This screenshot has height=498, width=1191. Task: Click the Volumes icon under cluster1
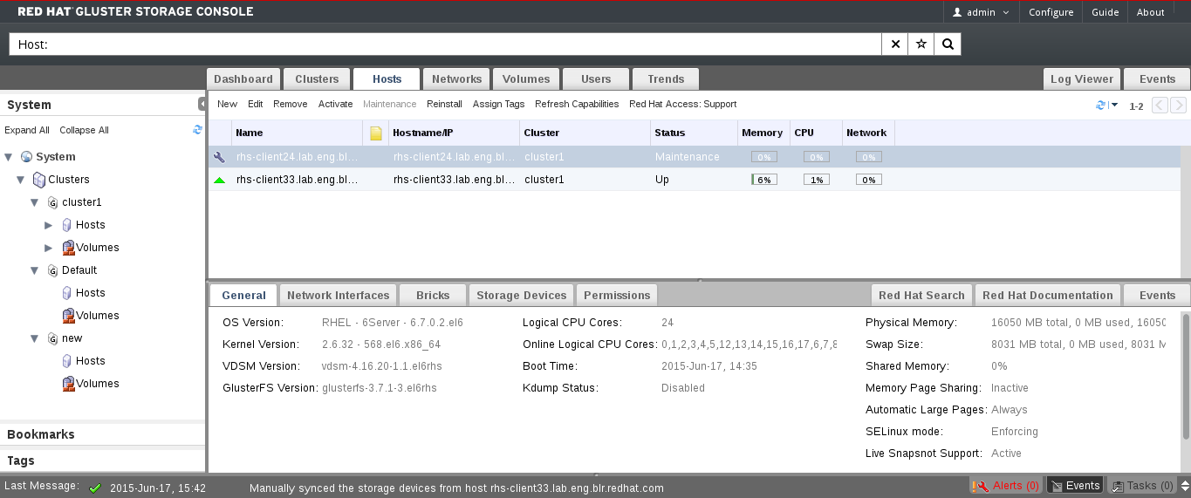[x=68, y=248]
